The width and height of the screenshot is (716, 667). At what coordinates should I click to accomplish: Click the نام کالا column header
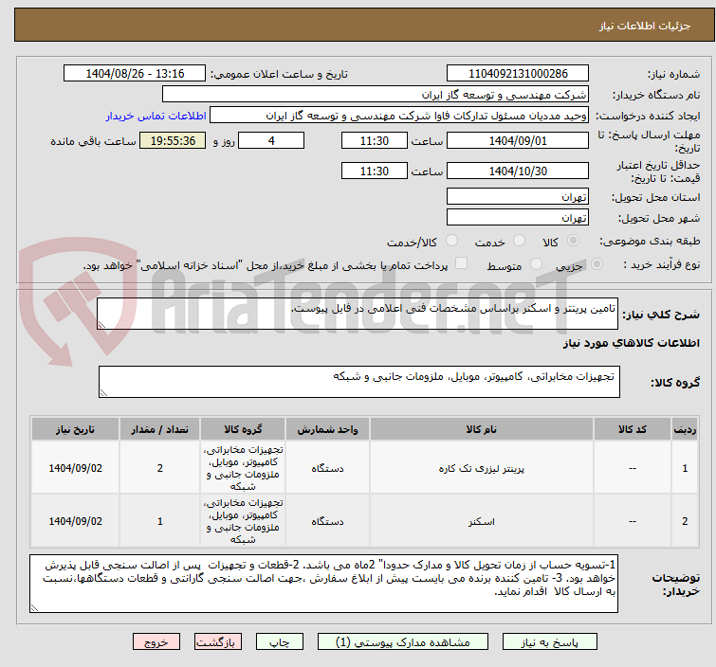tap(482, 429)
